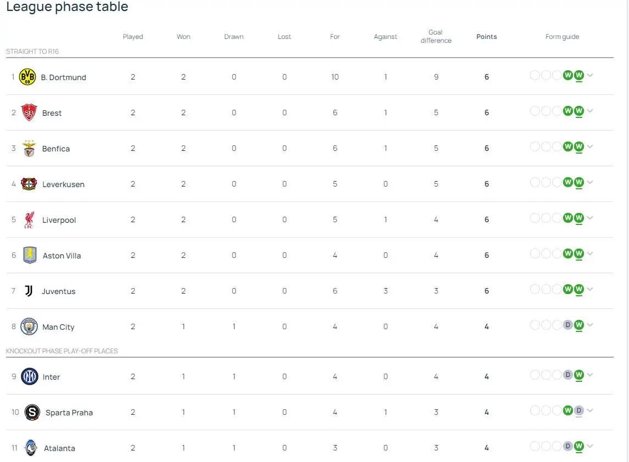Screen dimensions: 629x462
Task: Sort table by Points column header
Action: [487, 36]
